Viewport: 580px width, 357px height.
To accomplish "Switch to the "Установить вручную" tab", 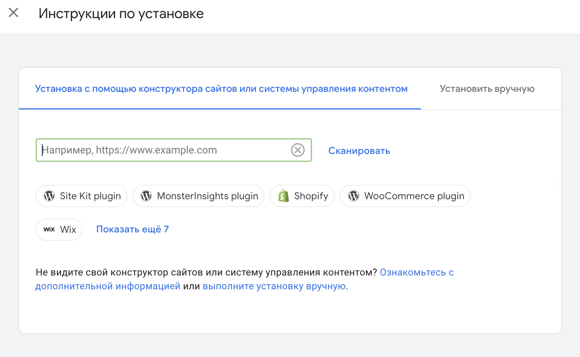I will (x=487, y=89).
